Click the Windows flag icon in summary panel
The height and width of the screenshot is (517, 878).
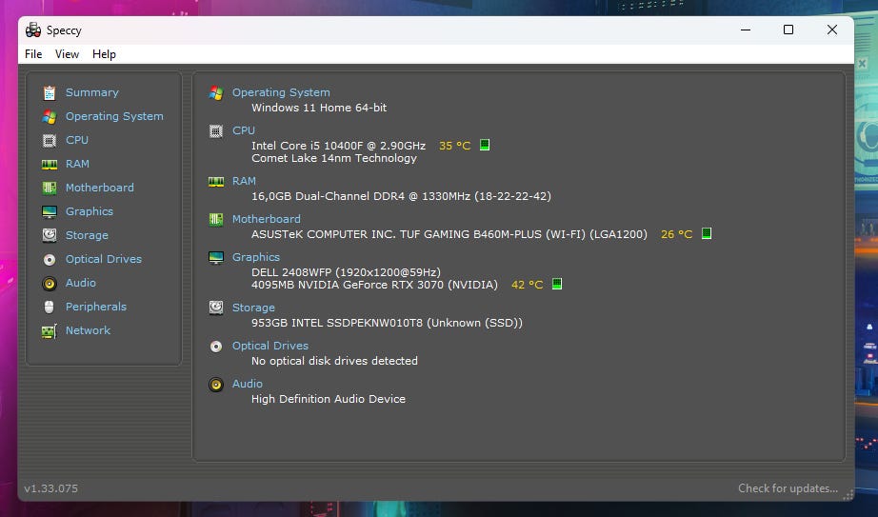(x=216, y=93)
